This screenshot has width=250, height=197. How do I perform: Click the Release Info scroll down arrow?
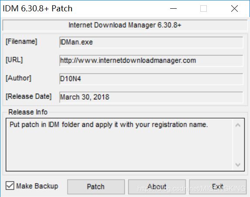coord(238,164)
